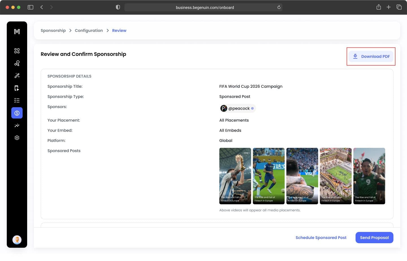Open the analytics trend line icon in sidebar
Screen dimensions: 407x261
pos(17,125)
